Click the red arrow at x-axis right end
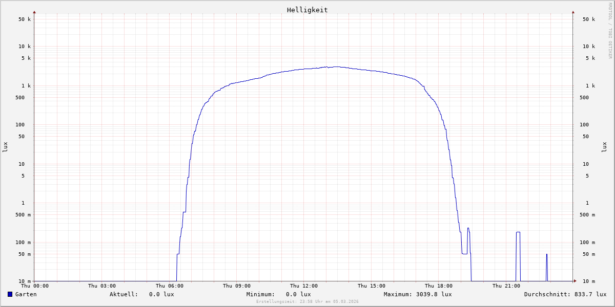Image resolution: width=615 pixels, height=307 pixels. click(575, 281)
